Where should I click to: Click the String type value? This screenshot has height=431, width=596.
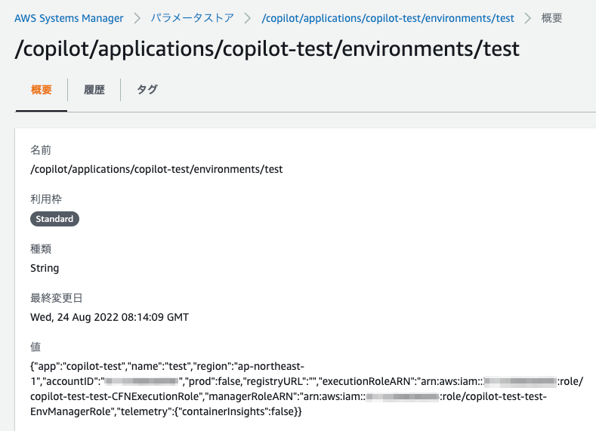(x=45, y=268)
